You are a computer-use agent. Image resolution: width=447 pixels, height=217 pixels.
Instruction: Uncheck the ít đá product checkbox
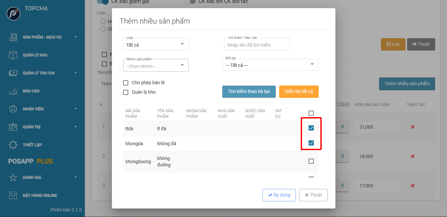point(311,128)
